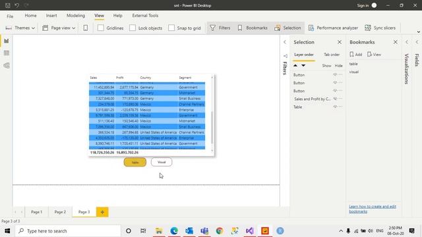
Task: Click Sign in account avatar
Action: pyautogui.click(x=374, y=5)
